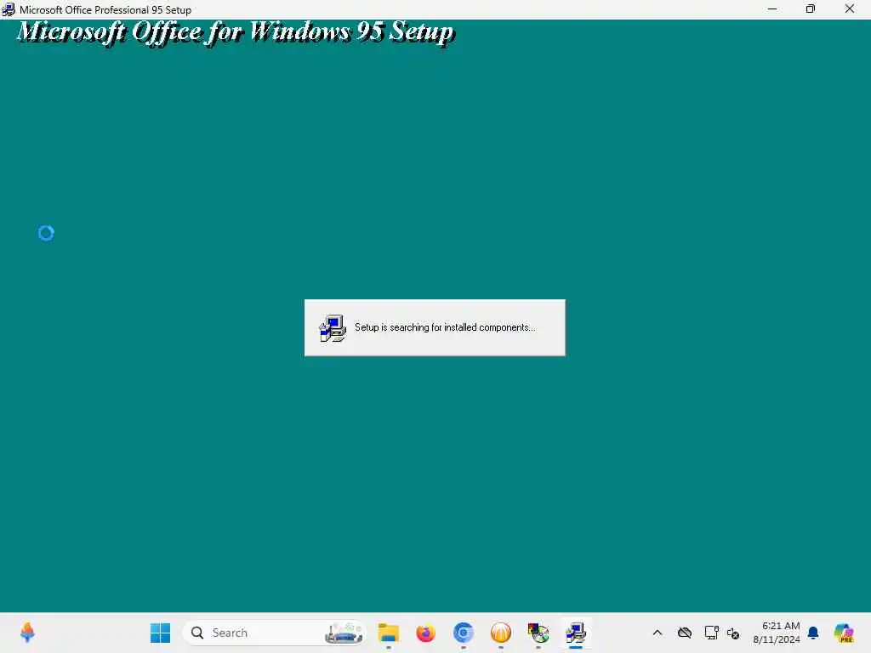Open File Explorer from the taskbar
Screen dimensions: 871x653
pos(388,633)
